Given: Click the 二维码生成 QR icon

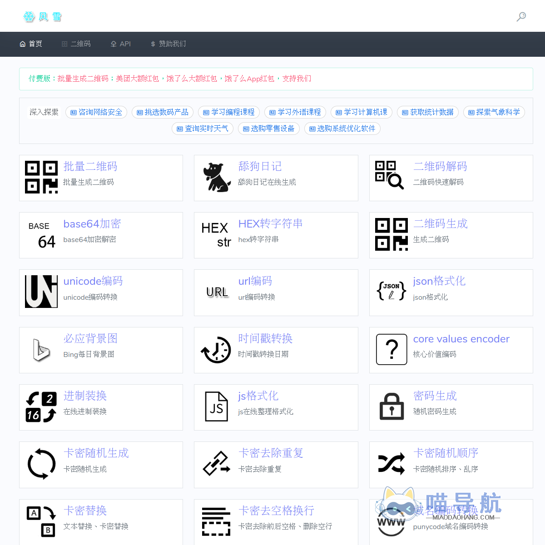Looking at the screenshot, I should (x=391, y=234).
